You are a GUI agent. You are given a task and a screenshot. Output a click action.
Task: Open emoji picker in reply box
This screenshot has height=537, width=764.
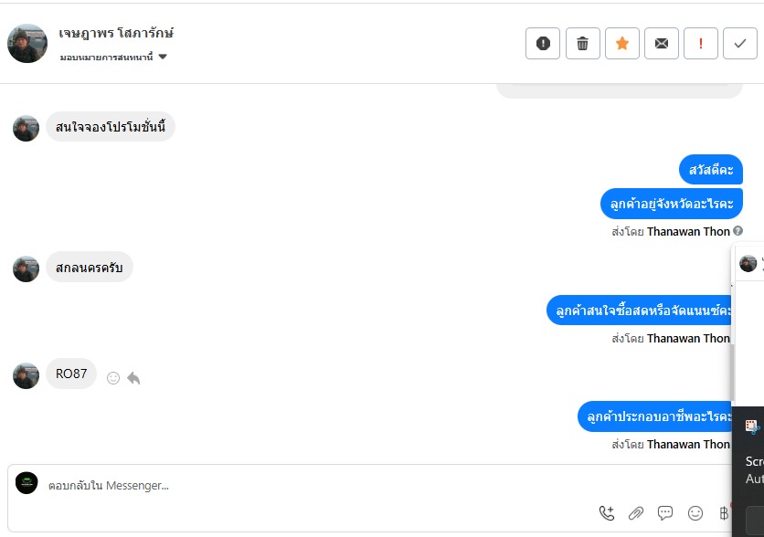[695, 513]
